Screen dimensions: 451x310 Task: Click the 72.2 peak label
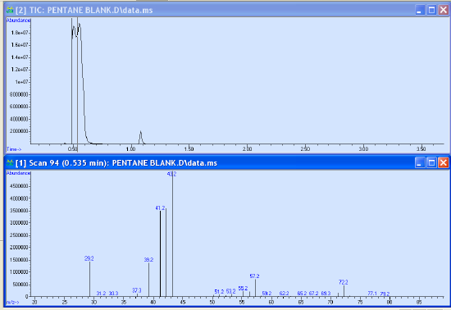(x=344, y=282)
